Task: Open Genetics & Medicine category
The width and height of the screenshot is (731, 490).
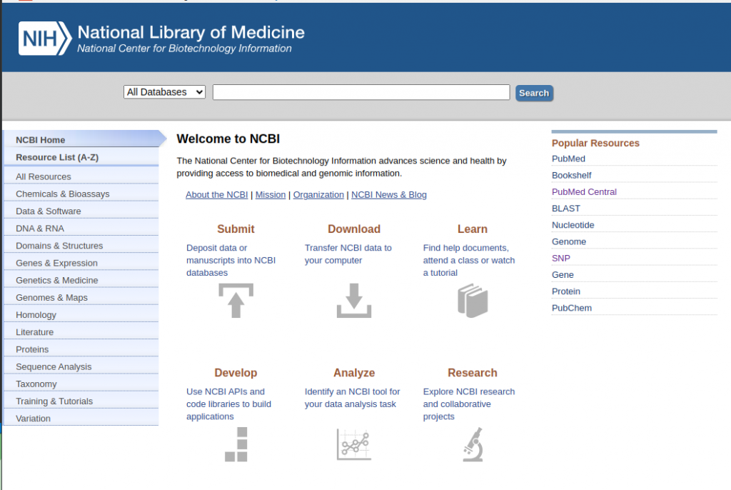Action: [81, 280]
